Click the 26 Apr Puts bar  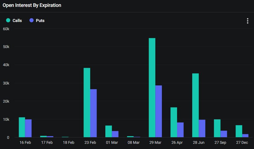pyautogui.click(x=180, y=130)
